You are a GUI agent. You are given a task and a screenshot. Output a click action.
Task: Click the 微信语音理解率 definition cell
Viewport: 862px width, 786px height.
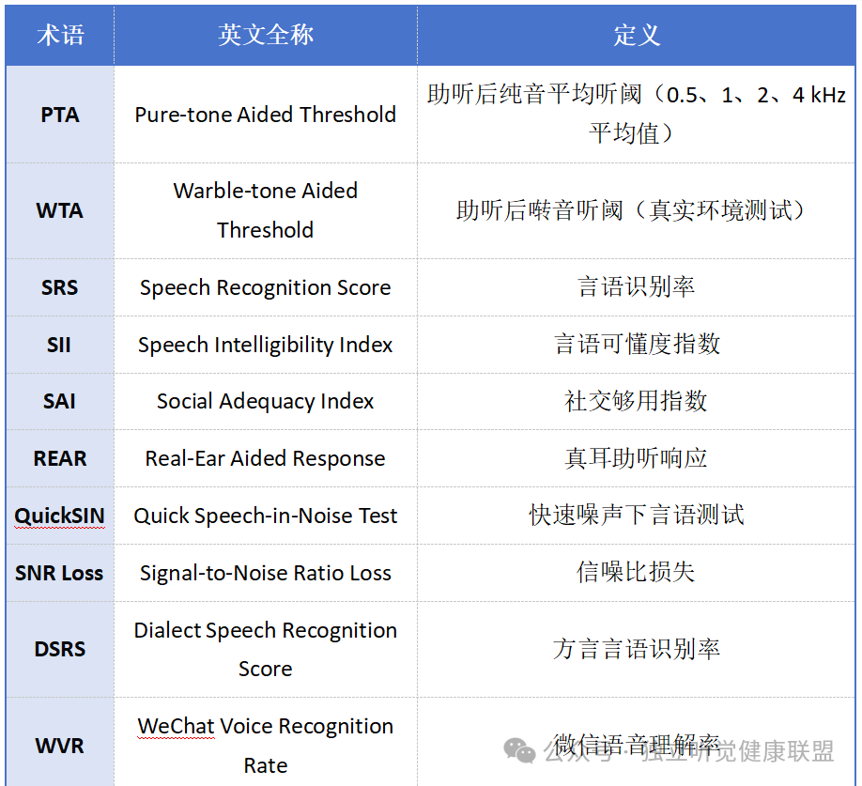coord(636,742)
